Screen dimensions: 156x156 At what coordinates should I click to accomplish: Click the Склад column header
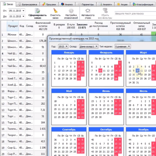[x=29, y=26]
